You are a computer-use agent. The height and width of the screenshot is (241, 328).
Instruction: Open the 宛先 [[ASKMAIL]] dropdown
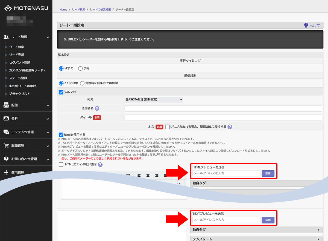pyautogui.click(x=154, y=99)
